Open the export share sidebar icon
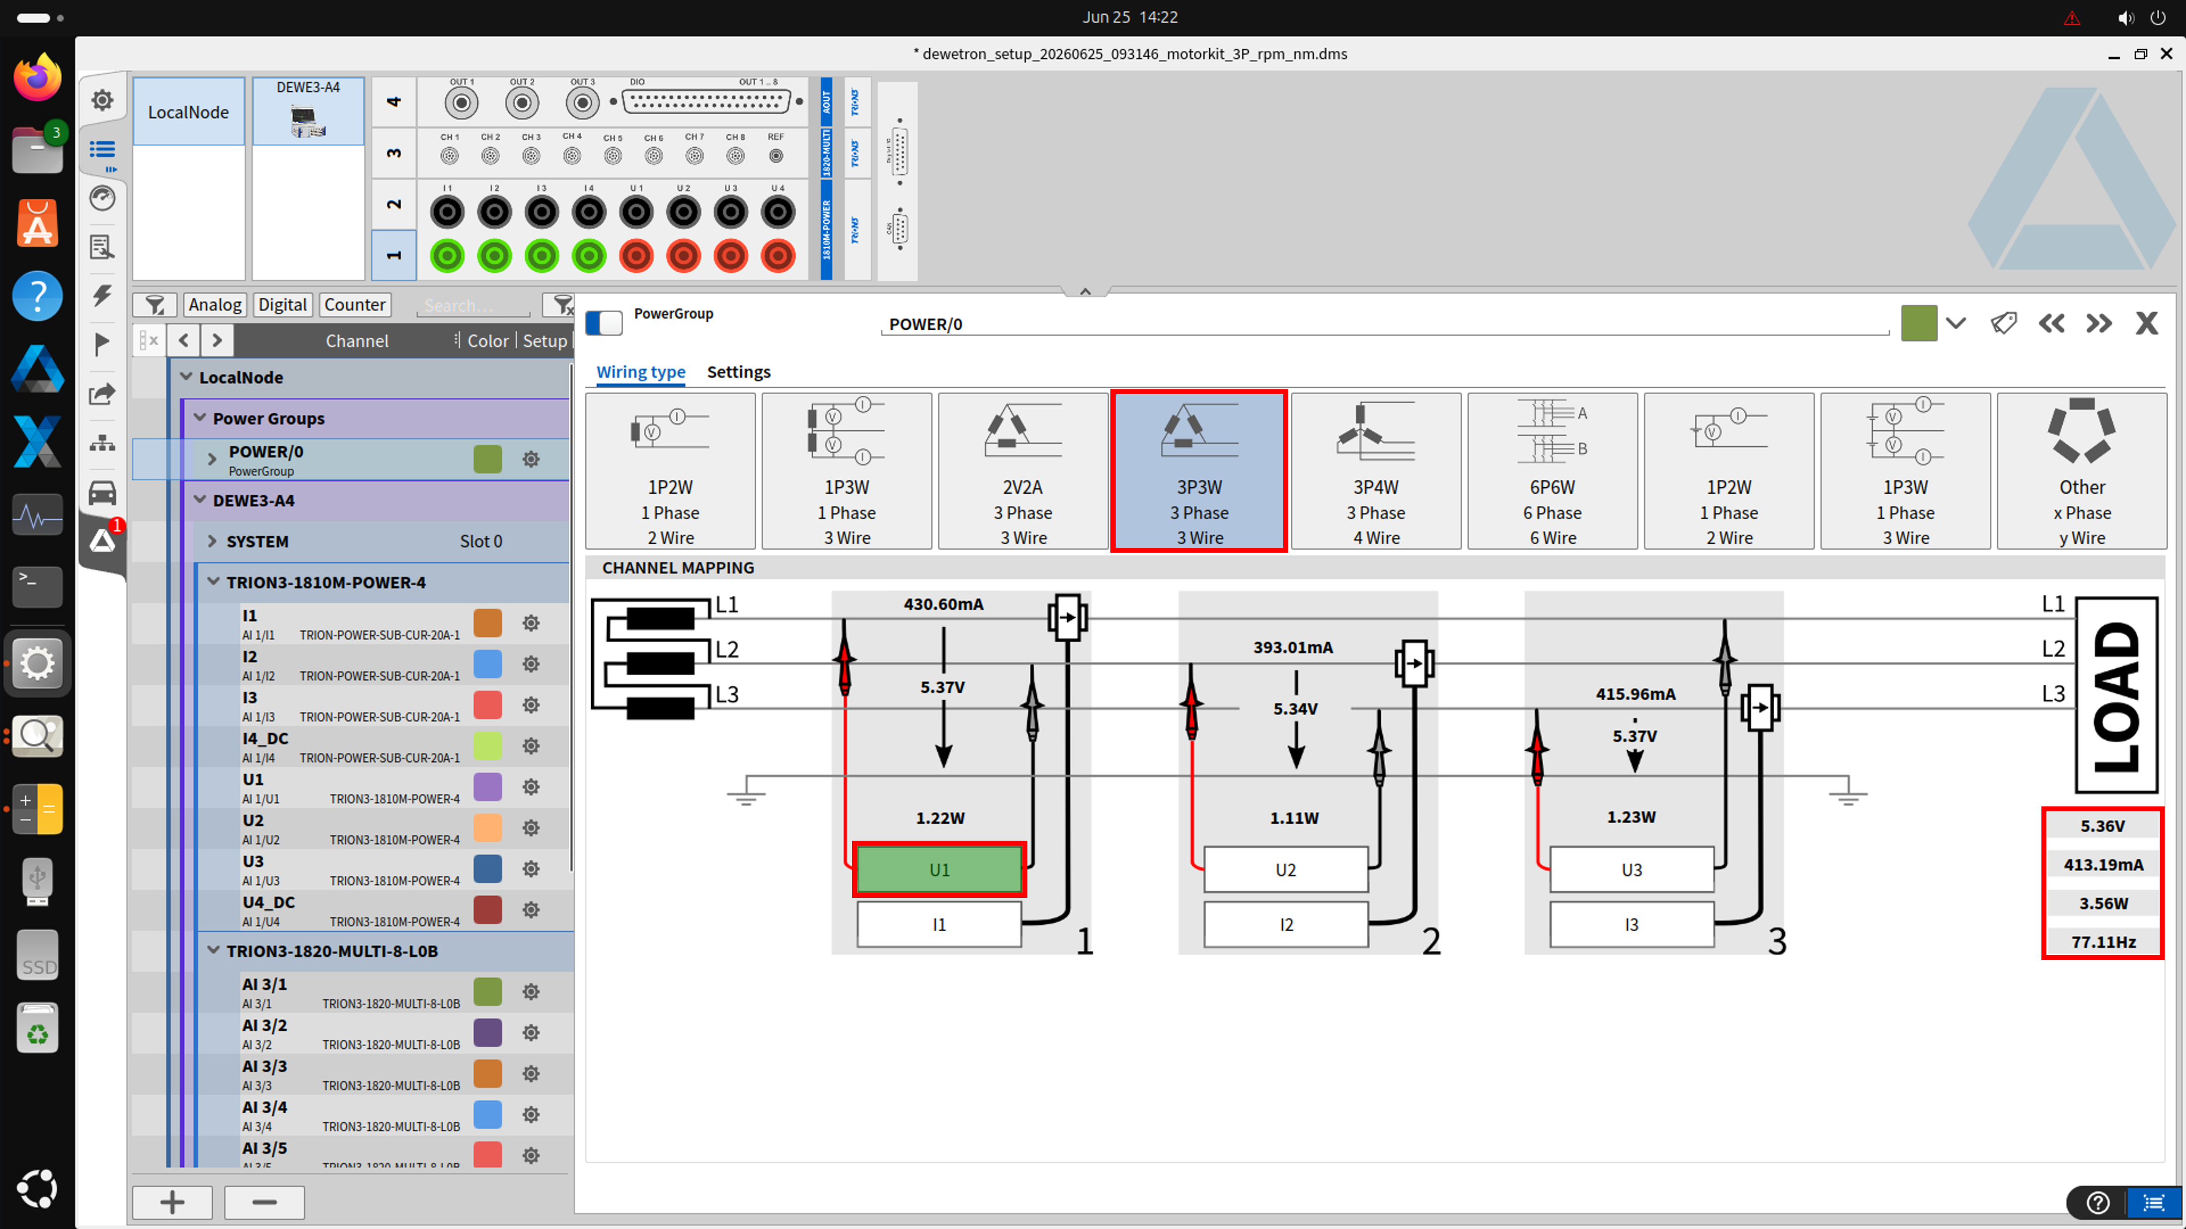 pyautogui.click(x=103, y=394)
